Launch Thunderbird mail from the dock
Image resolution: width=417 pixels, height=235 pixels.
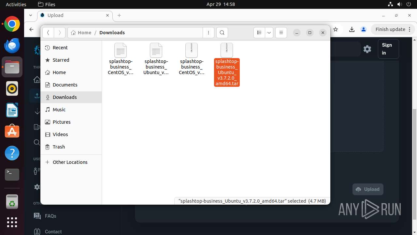tap(12, 45)
